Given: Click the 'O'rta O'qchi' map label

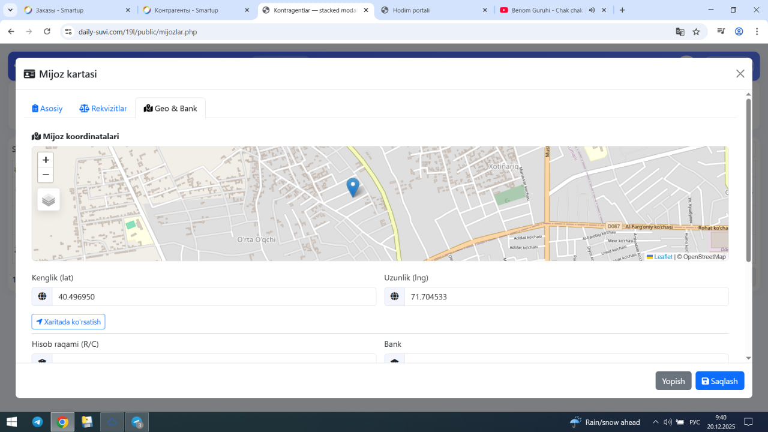Looking at the screenshot, I should 256,239.
